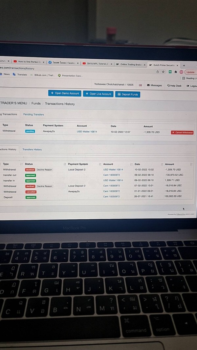197x350 pixels.
Task: Sort table by Payment System column
Action: point(78,164)
